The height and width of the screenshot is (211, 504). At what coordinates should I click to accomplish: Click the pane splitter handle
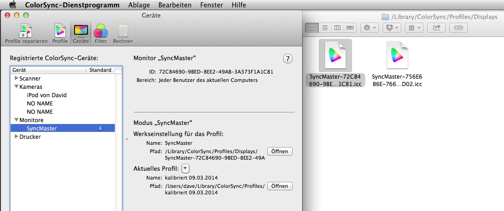click(x=126, y=140)
